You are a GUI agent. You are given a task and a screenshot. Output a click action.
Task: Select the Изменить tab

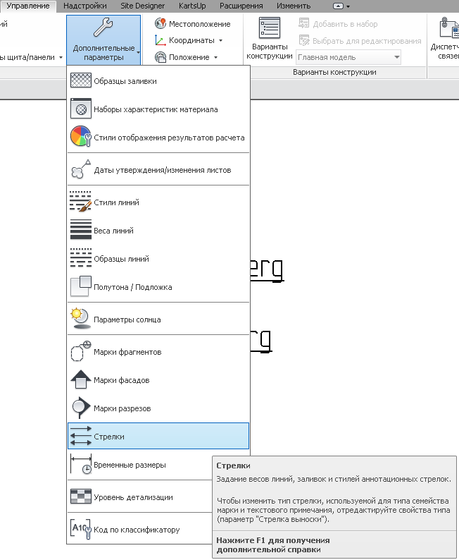click(294, 6)
